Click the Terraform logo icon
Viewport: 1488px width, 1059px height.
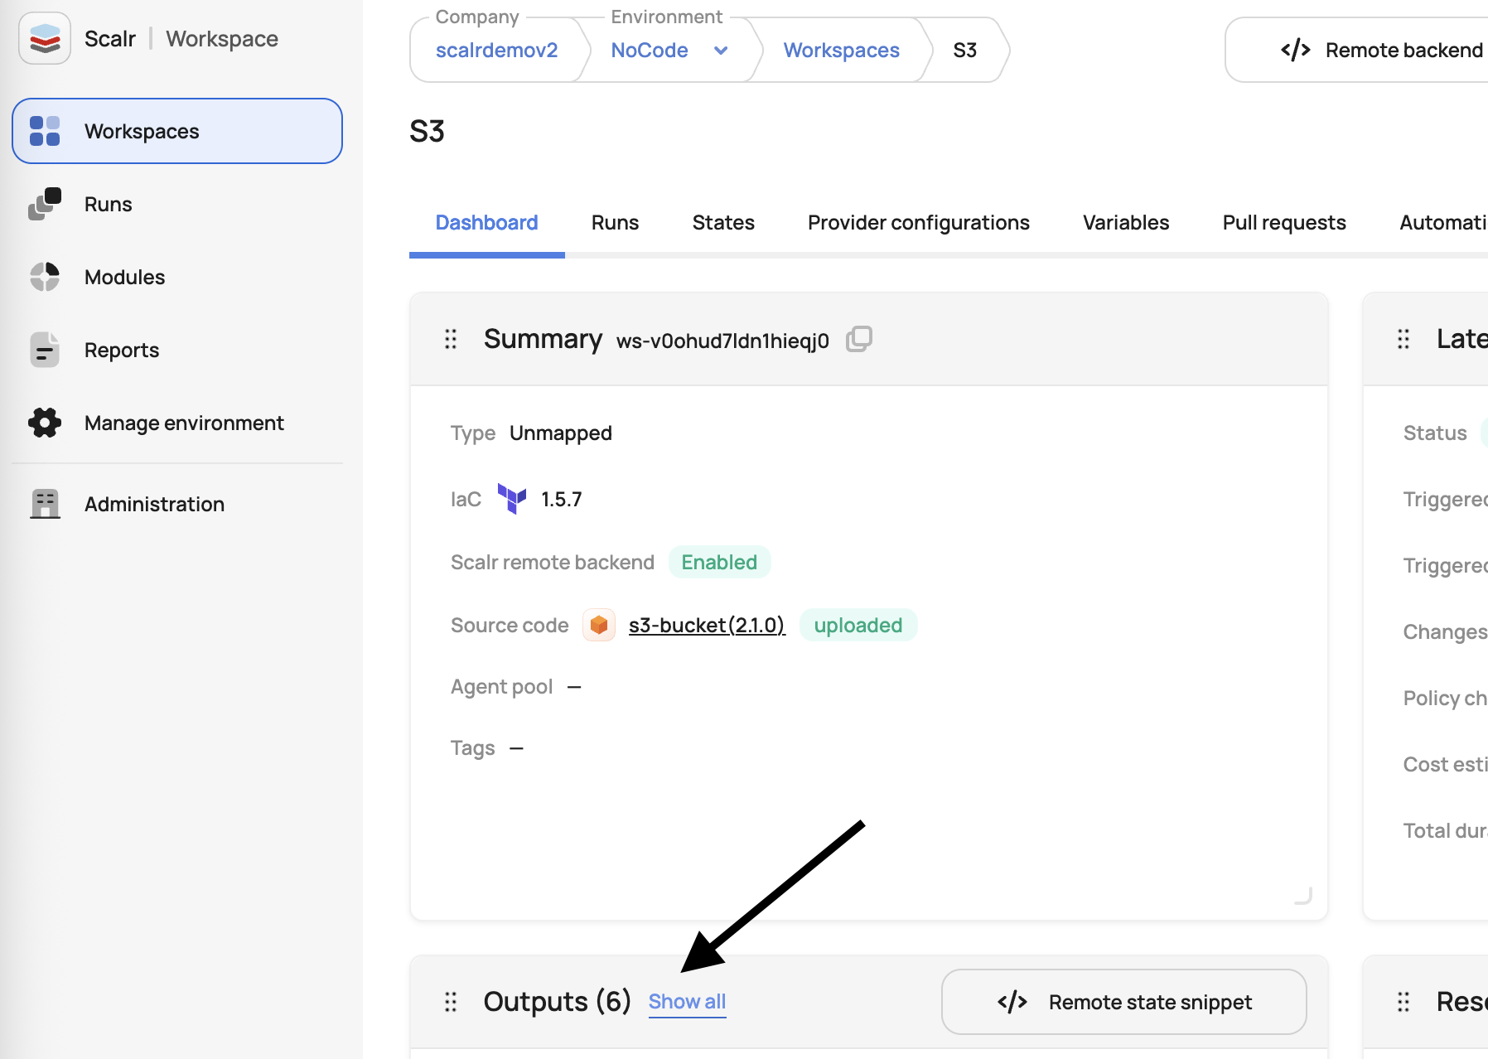(512, 499)
